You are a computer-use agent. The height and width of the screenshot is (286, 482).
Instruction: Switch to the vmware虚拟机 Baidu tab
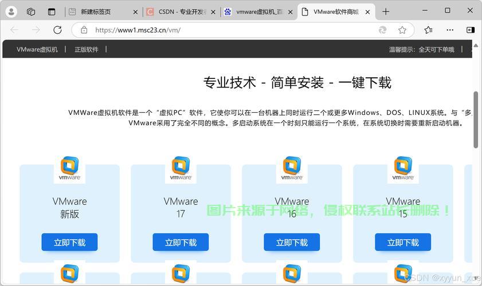[x=260, y=11]
